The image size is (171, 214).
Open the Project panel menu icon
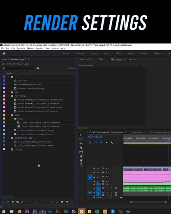tap(28, 59)
